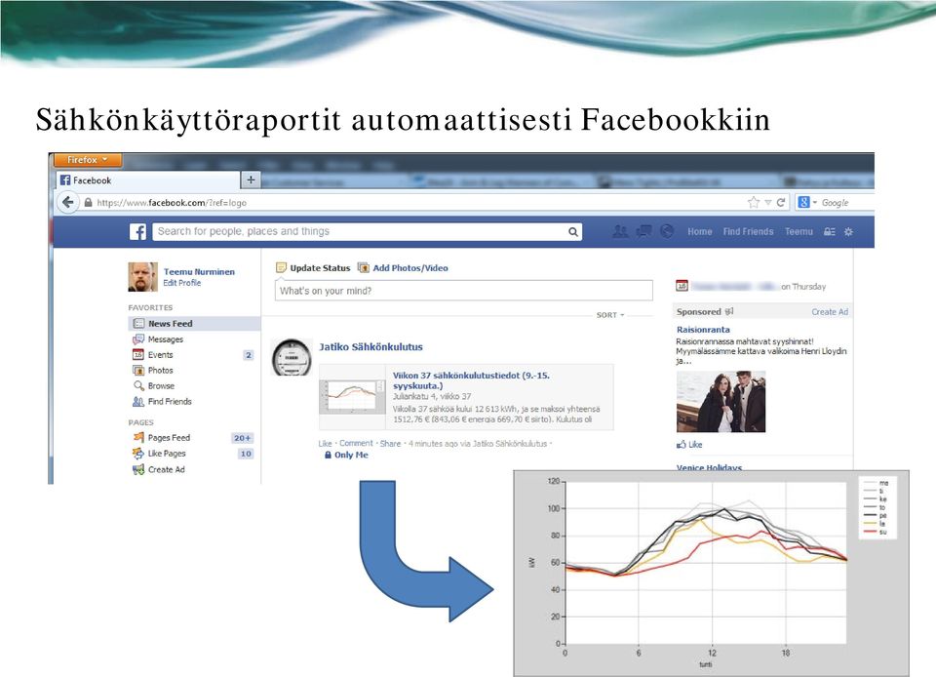Screen dimensions: 936x677
Task: Open the Firefox menu button
Action: [x=88, y=160]
